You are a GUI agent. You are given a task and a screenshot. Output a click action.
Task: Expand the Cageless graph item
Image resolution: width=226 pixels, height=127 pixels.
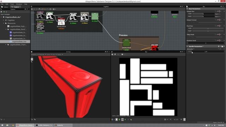tap(4, 20)
